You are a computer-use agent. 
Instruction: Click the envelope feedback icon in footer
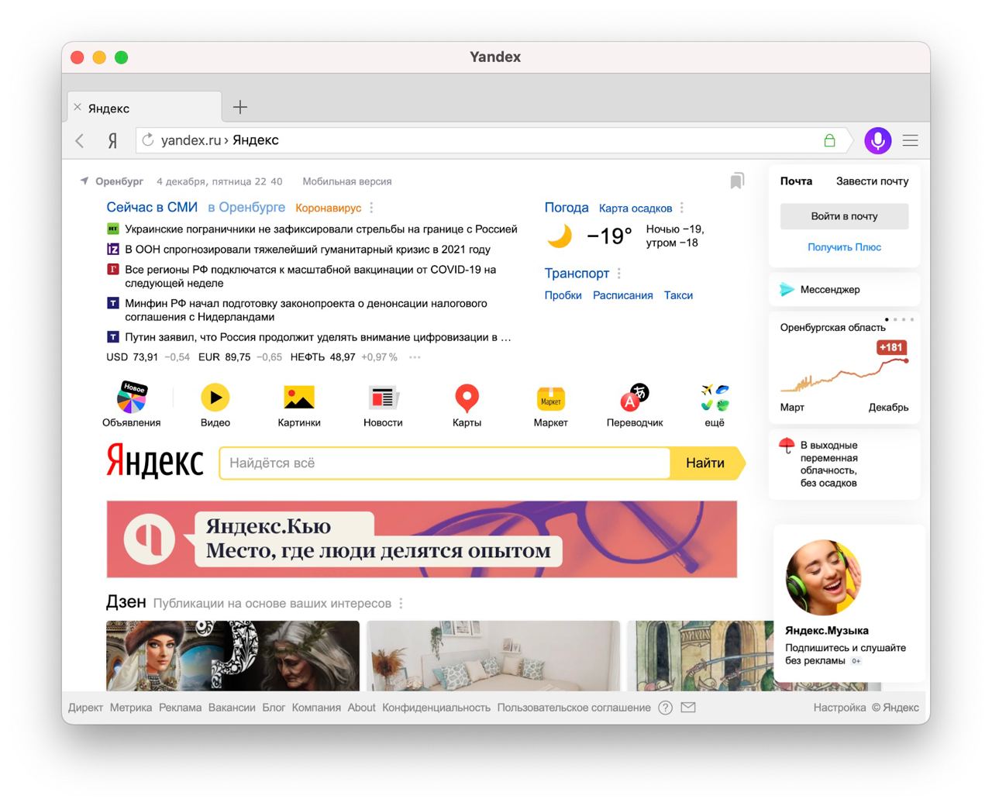point(688,707)
